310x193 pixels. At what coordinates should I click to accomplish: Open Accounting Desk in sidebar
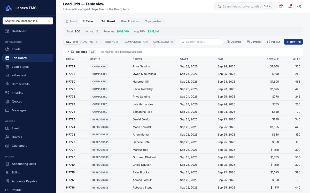coord(28,164)
